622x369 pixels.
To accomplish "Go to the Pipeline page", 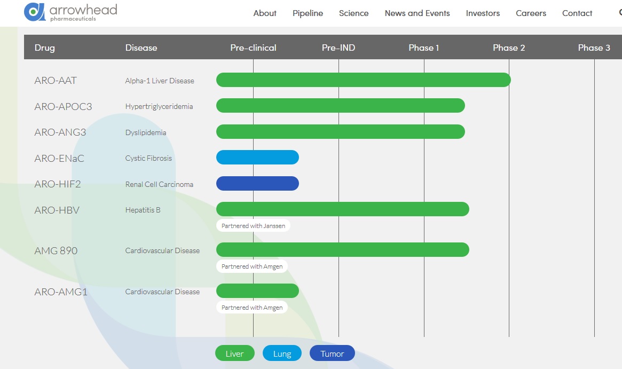I will [x=308, y=13].
